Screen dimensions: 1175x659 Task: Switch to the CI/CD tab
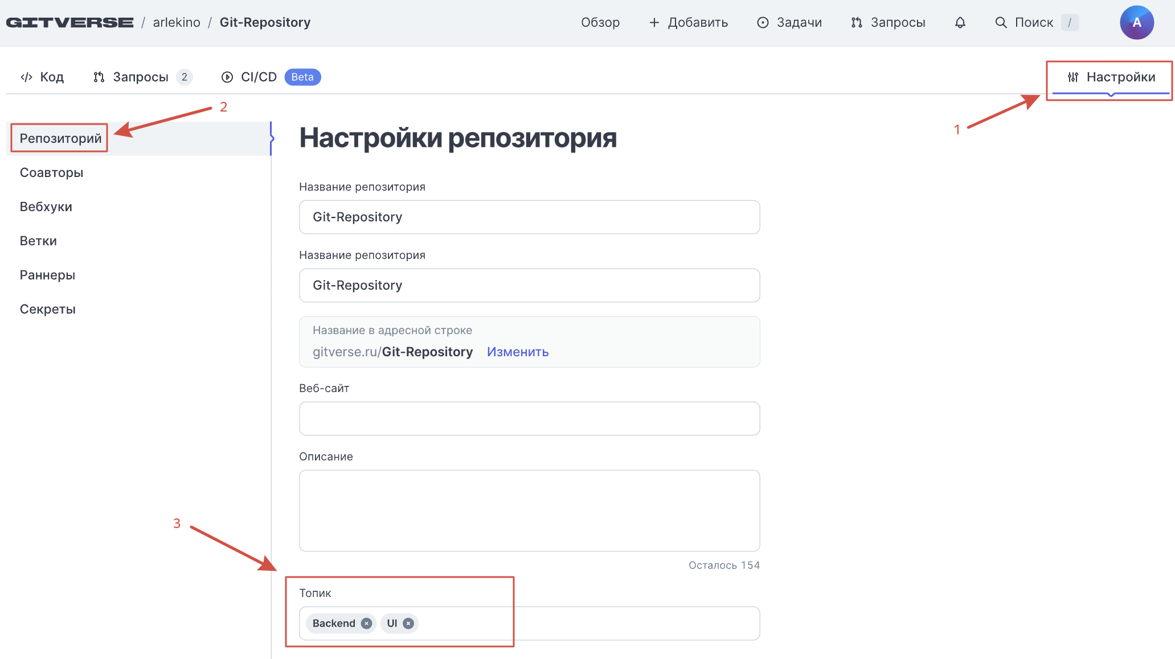[271, 77]
